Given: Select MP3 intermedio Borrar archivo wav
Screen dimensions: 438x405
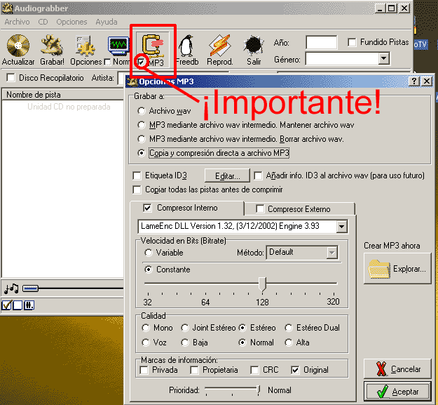Looking at the screenshot, I should 142,139.
